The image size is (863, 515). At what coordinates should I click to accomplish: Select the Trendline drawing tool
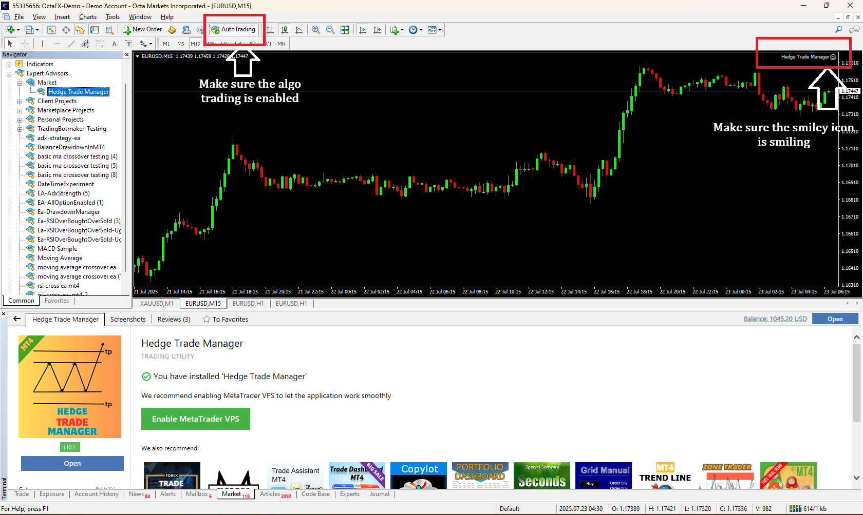click(x=71, y=44)
